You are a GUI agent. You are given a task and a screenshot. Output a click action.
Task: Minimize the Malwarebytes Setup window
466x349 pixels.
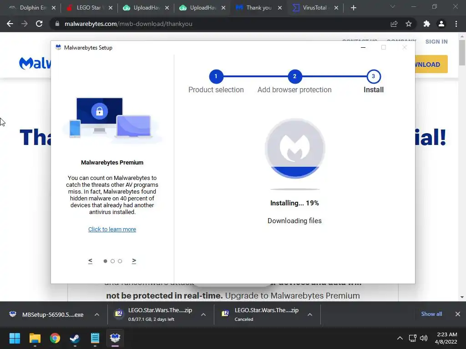coord(363,47)
